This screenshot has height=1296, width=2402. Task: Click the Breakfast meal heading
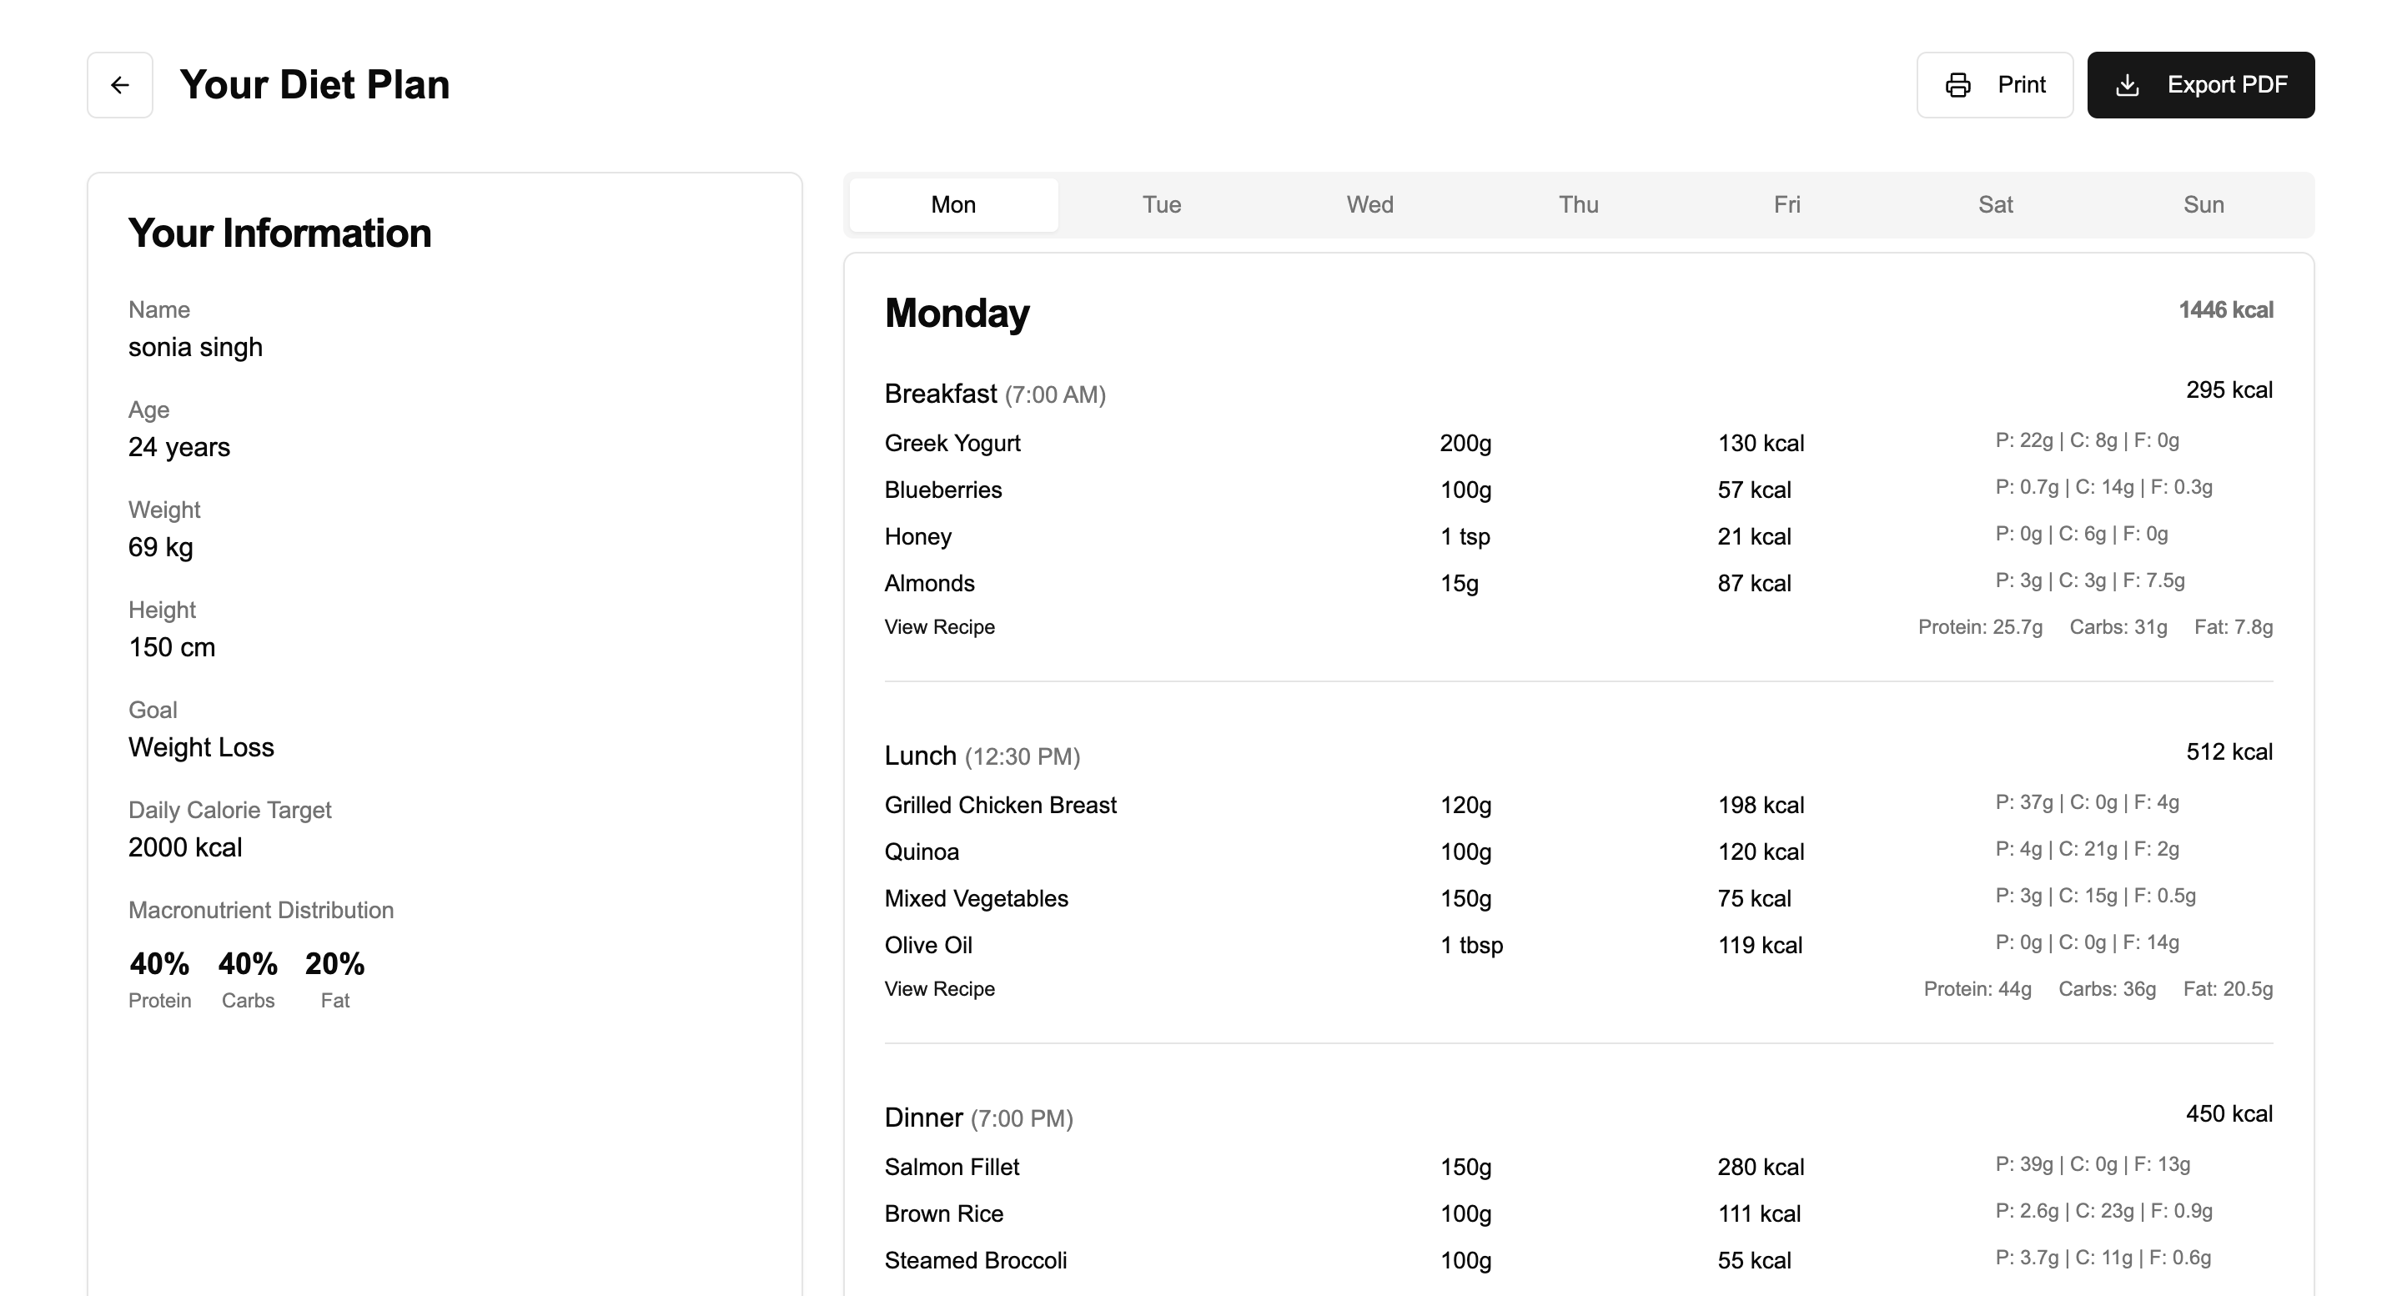point(940,394)
